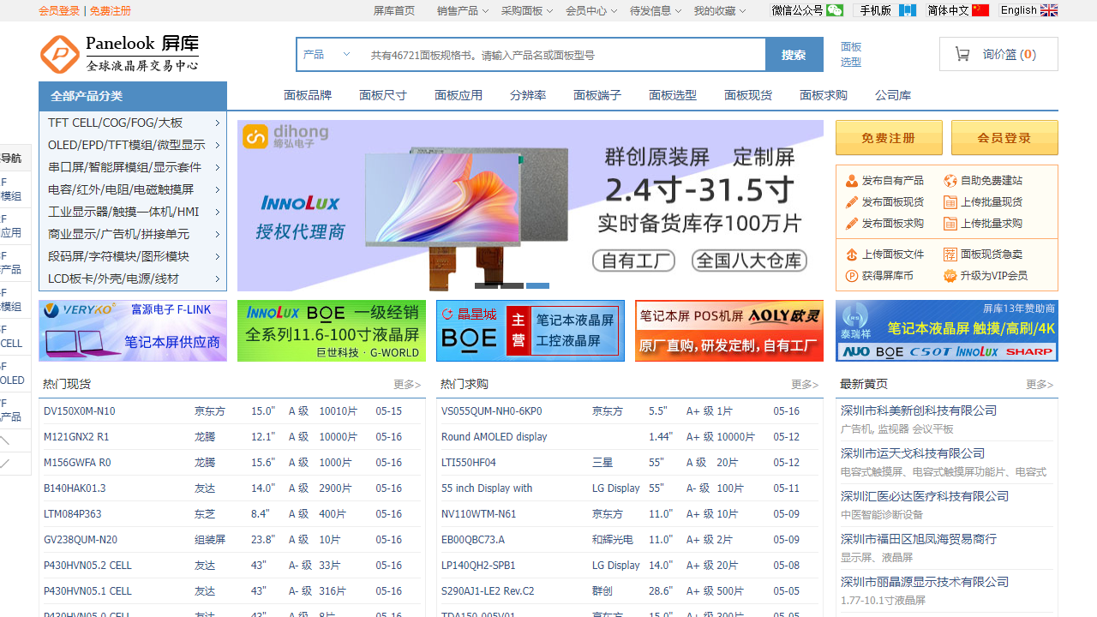Select the first carousel slide indicator
This screenshot has width=1097, height=617.
click(486, 285)
